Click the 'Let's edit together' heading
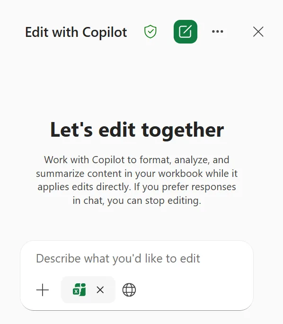 tap(137, 130)
